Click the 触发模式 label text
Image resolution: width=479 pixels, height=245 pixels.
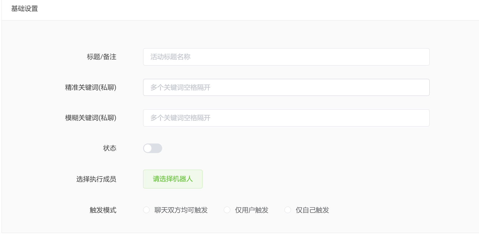point(103,210)
